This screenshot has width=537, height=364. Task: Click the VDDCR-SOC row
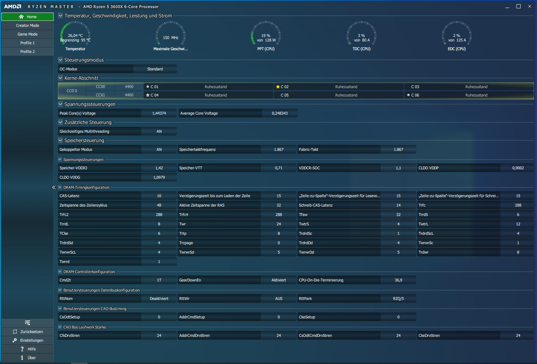(357, 168)
